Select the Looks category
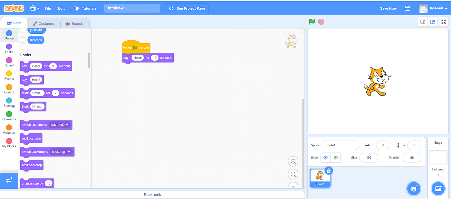Image resolution: width=451 pixels, height=200 pixels. (x=9, y=49)
